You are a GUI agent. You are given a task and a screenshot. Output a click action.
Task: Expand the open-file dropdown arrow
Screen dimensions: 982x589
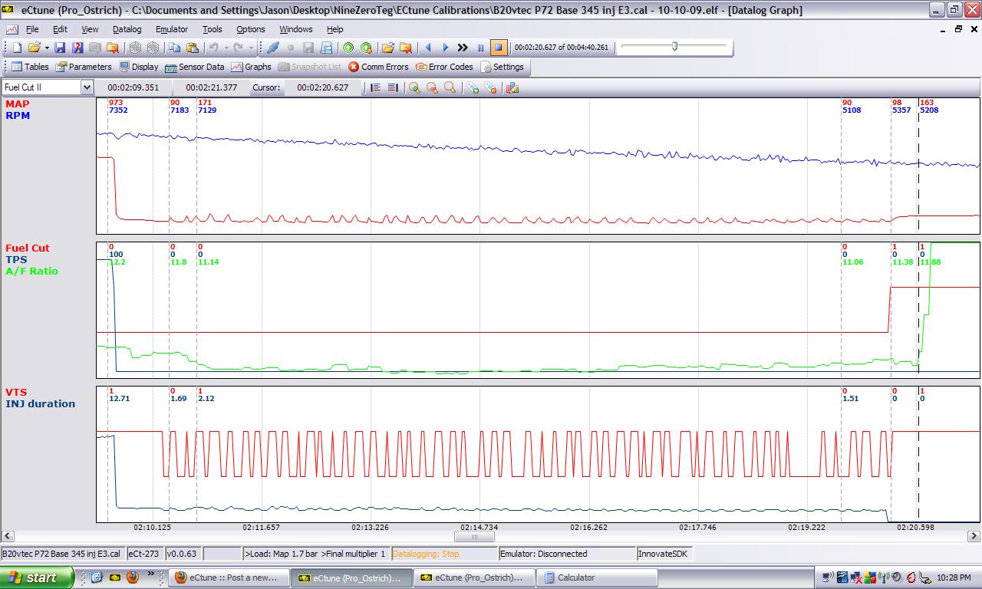click(x=47, y=48)
